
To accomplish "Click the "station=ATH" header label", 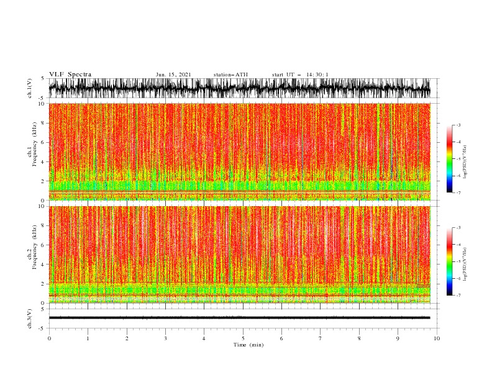I will click(230, 75).
